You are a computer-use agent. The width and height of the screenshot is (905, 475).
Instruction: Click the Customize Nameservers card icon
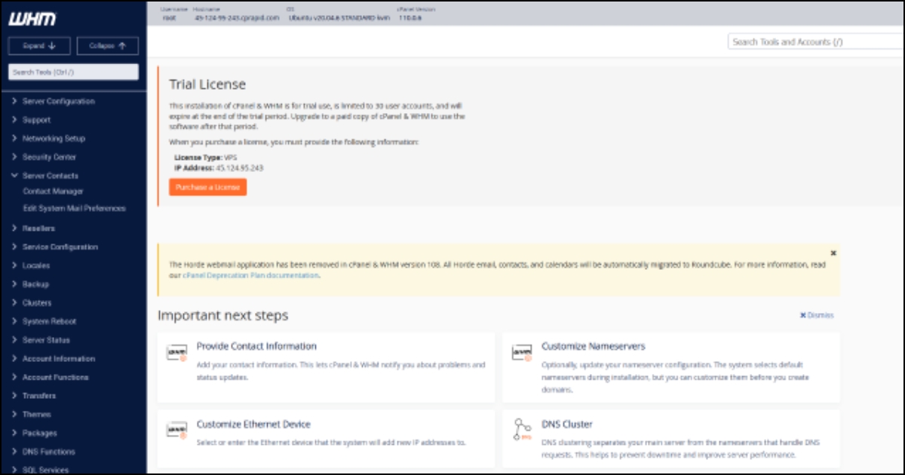tap(521, 352)
